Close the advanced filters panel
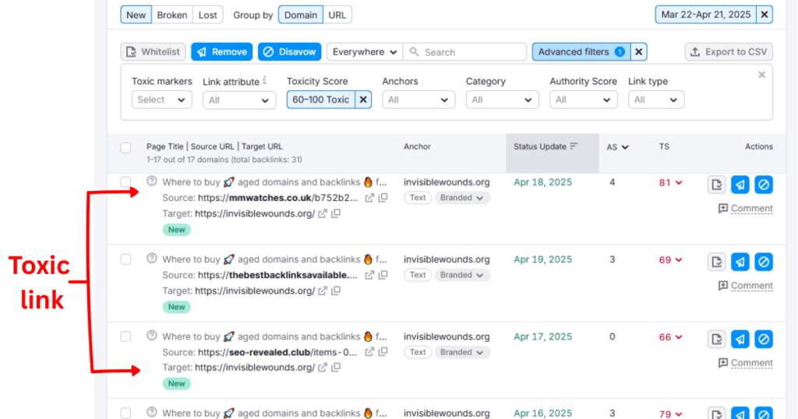 tap(762, 75)
